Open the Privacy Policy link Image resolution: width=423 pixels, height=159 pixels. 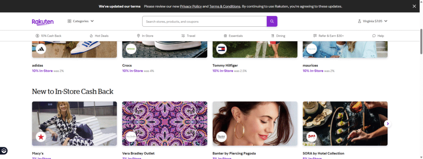[191, 6]
